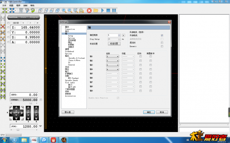Click the 确定 button in Settings
Viewport: 230px width, 143px height.
pos(149,112)
